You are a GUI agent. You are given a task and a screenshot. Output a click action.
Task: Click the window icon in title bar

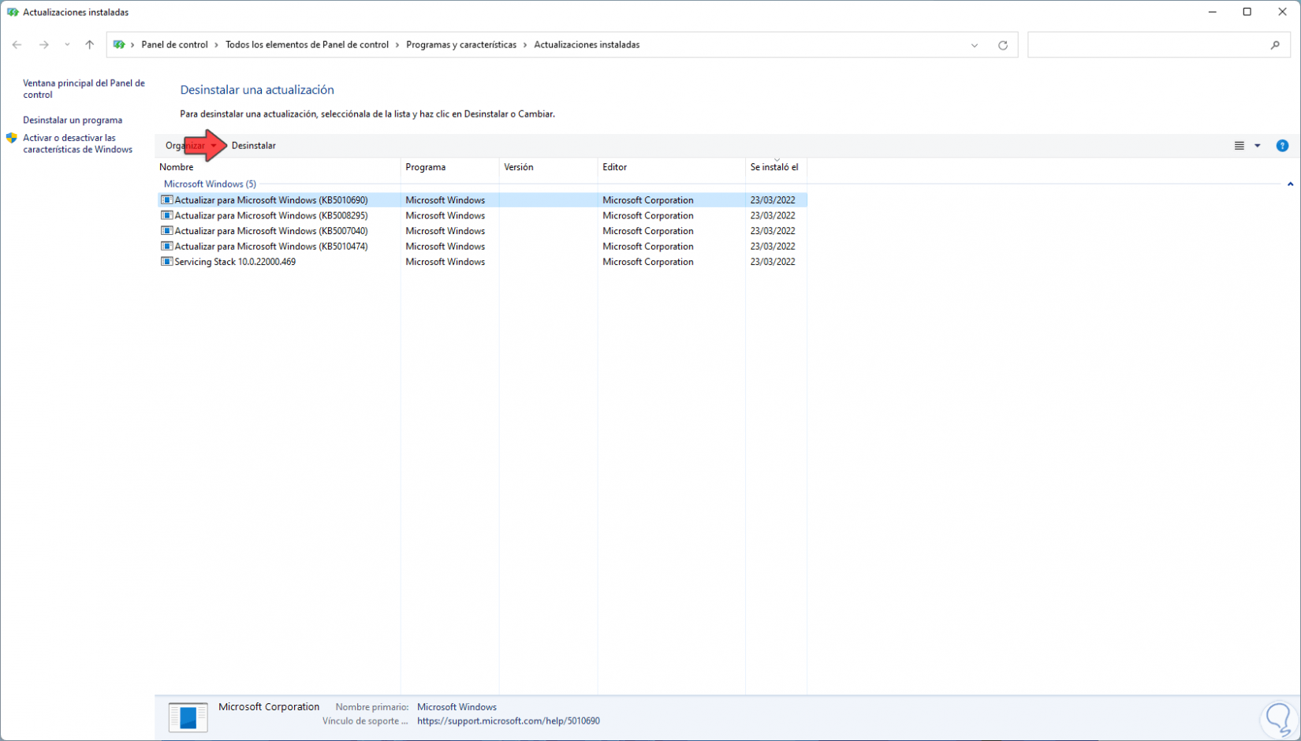pyautogui.click(x=13, y=13)
